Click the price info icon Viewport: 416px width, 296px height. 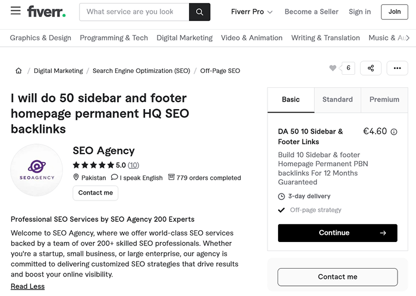point(394,132)
